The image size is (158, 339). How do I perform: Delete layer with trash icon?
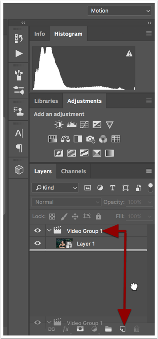click(137, 329)
